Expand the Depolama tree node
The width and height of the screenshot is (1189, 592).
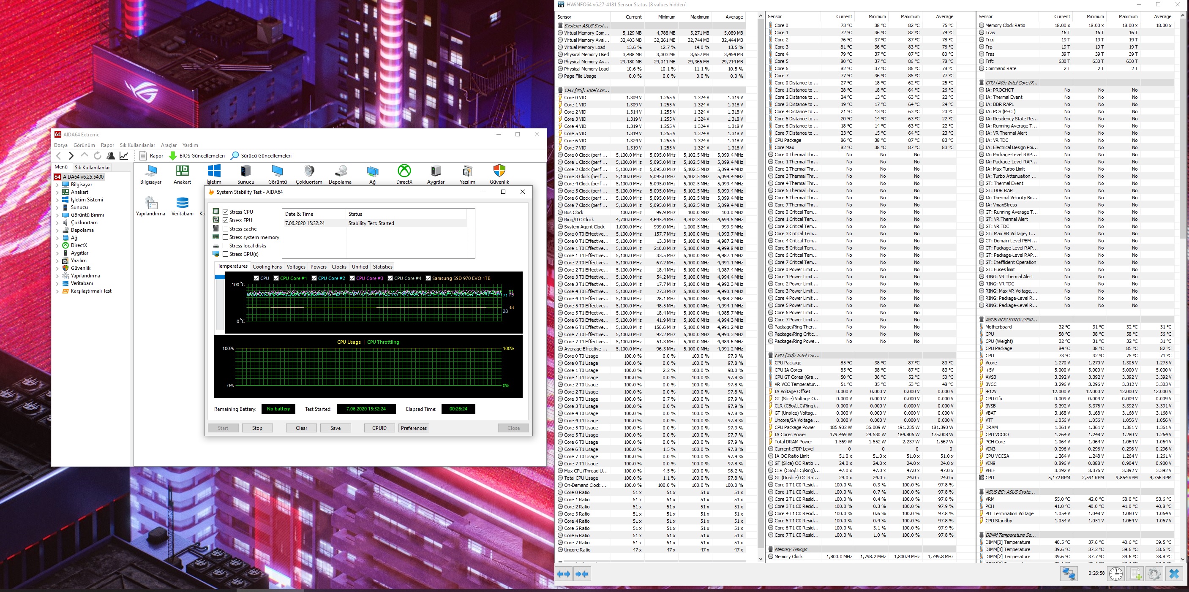click(x=57, y=230)
